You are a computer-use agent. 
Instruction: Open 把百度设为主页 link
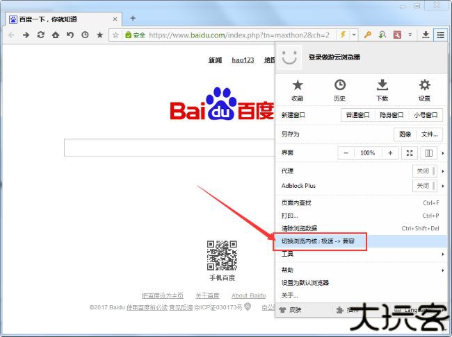click(163, 295)
